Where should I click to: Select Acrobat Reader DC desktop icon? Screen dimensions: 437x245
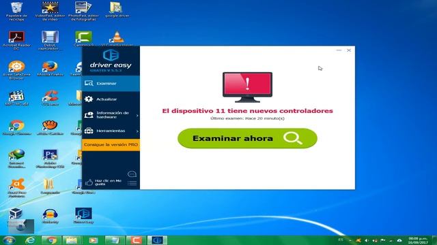16,41
